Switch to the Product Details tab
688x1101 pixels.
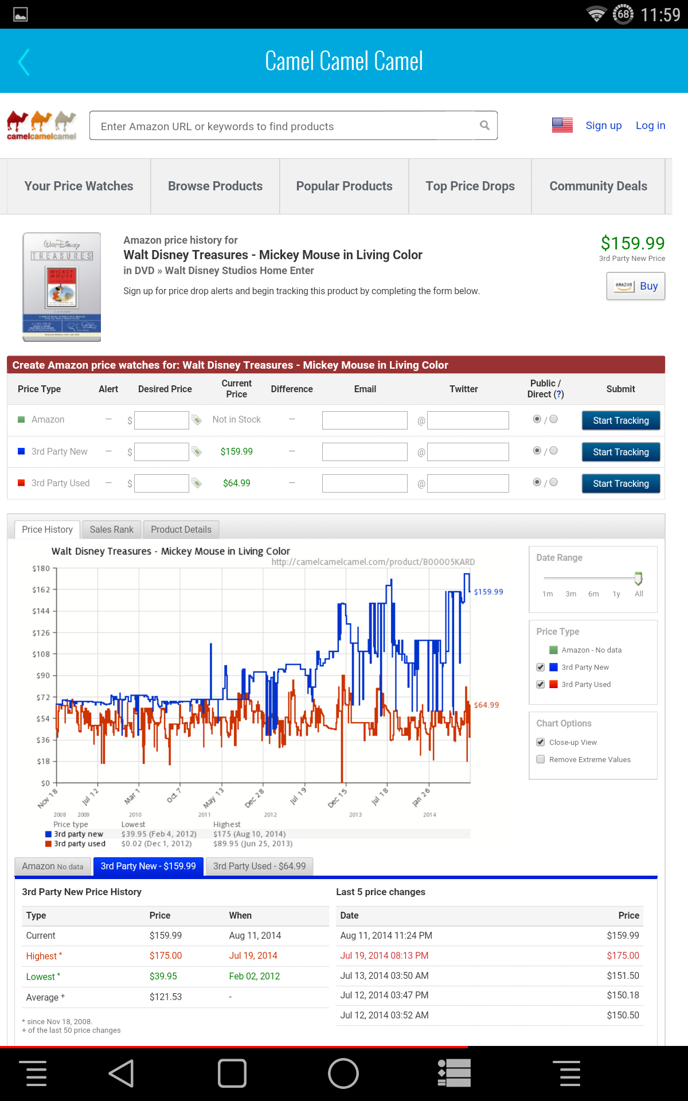[181, 529]
